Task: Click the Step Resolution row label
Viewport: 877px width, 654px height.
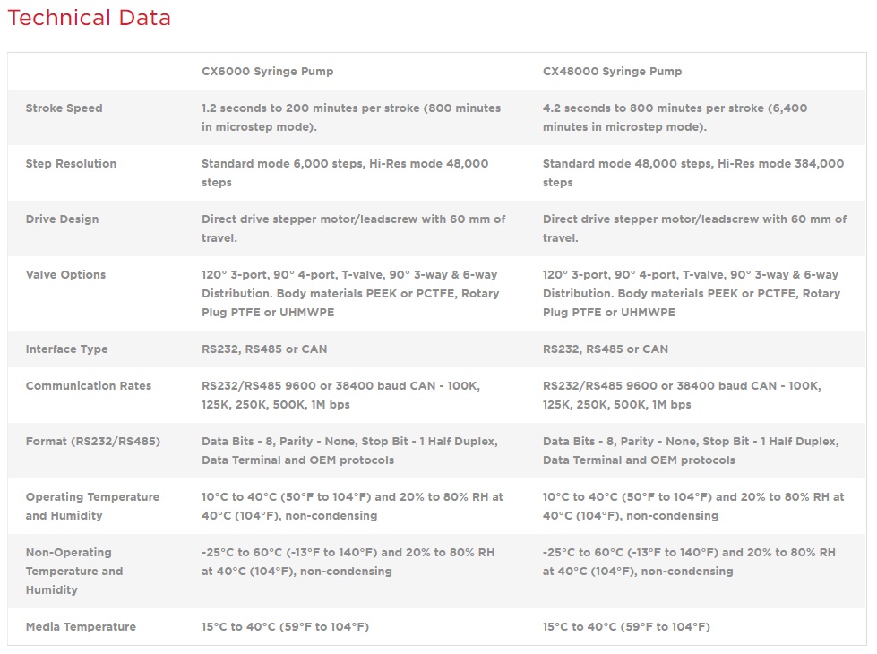Action: tap(71, 164)
